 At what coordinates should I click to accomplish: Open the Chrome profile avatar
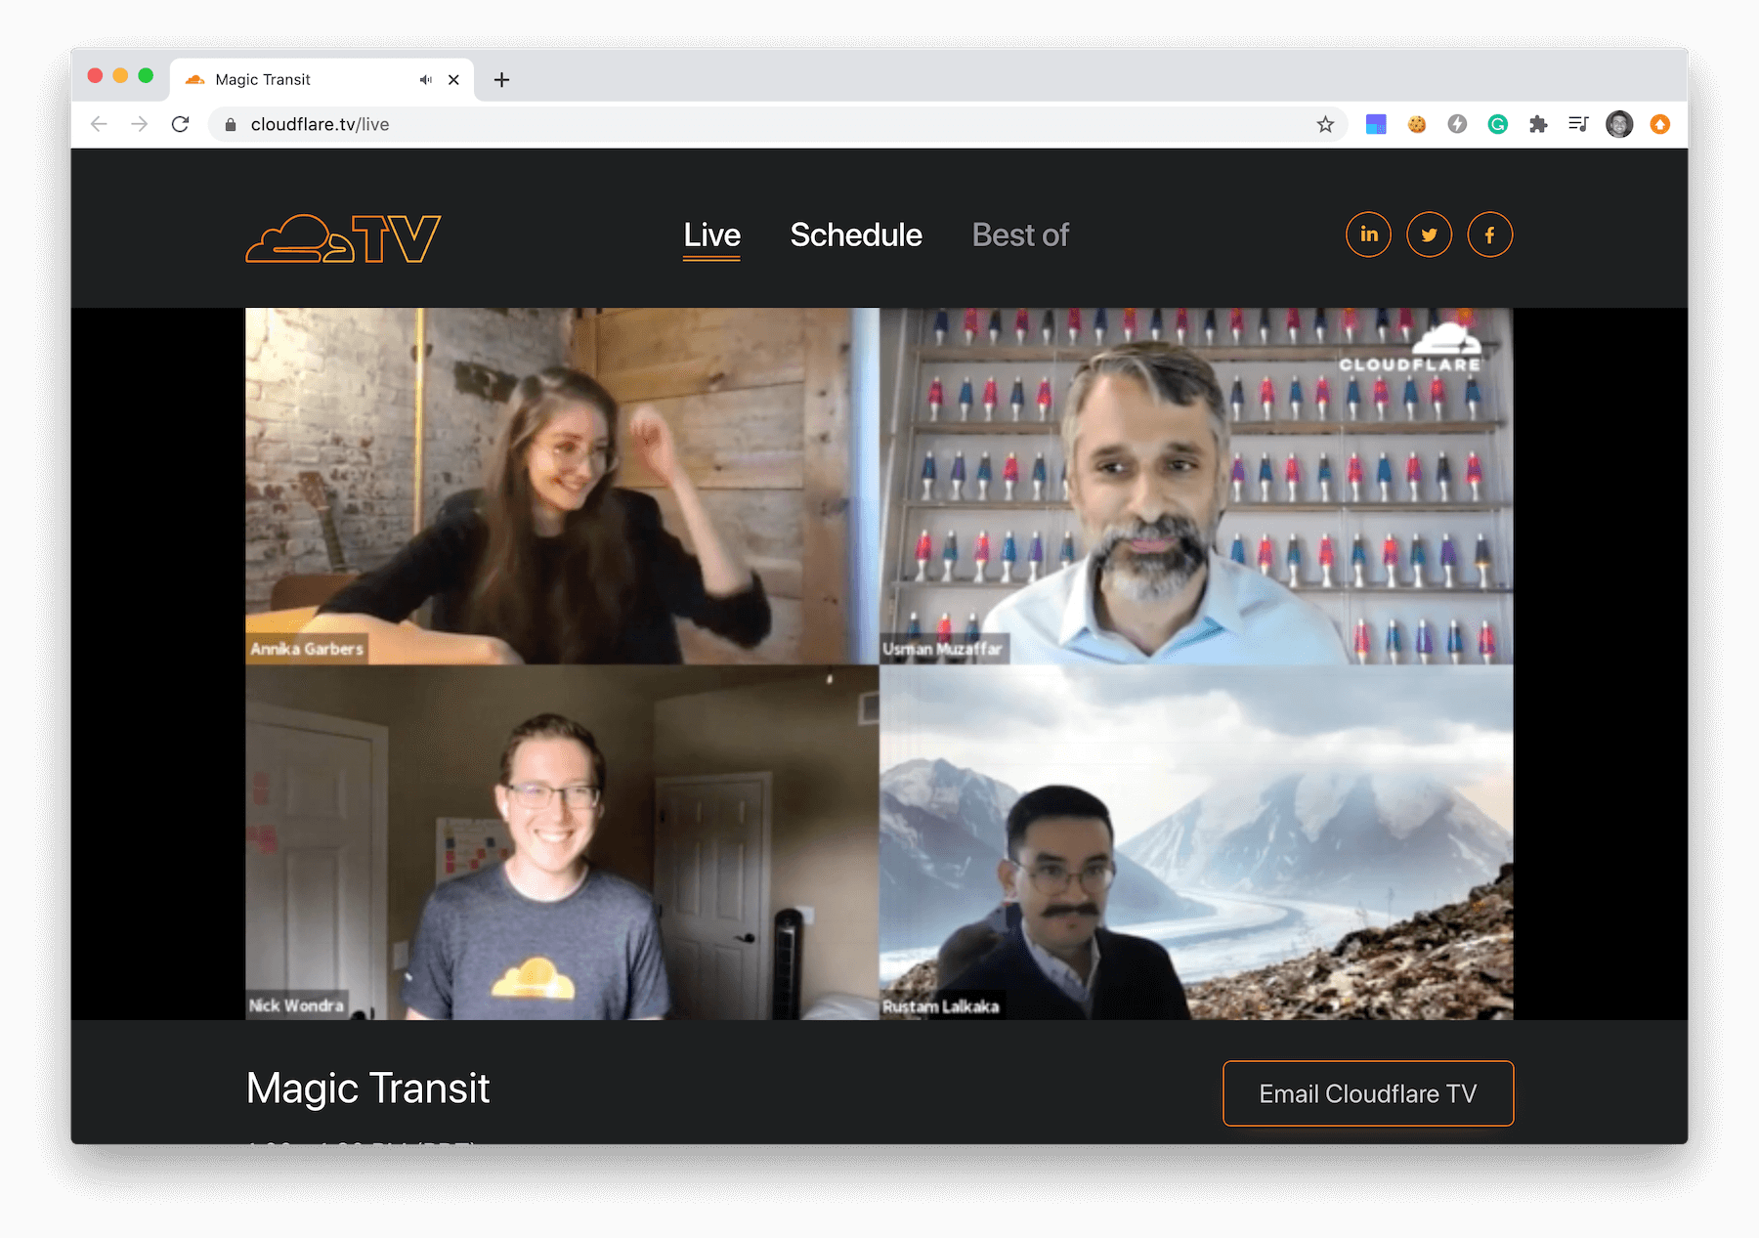pyautogui.click(x=1619, y=124)
